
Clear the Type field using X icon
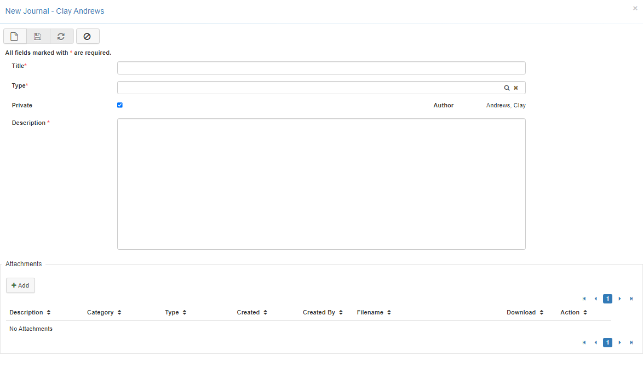pyautogui.click(x=516, y=88)
